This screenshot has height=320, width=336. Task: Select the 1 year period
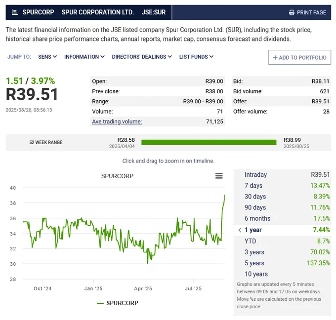coord(282,230)
